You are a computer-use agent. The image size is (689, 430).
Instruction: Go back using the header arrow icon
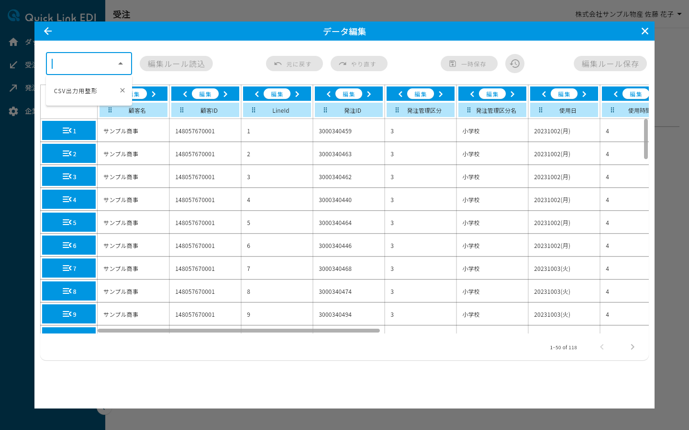pyautogui.click(x=48, y=31)
